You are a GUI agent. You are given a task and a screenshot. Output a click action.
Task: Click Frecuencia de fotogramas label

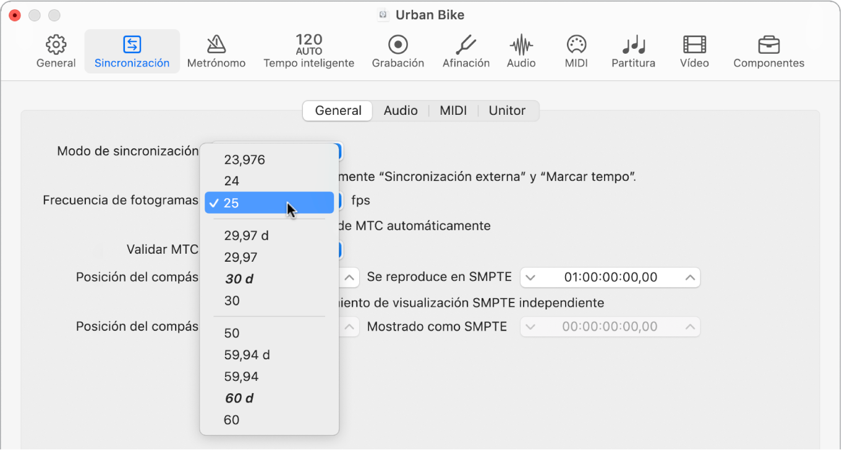pyautogui.click(x=121, y=200)
